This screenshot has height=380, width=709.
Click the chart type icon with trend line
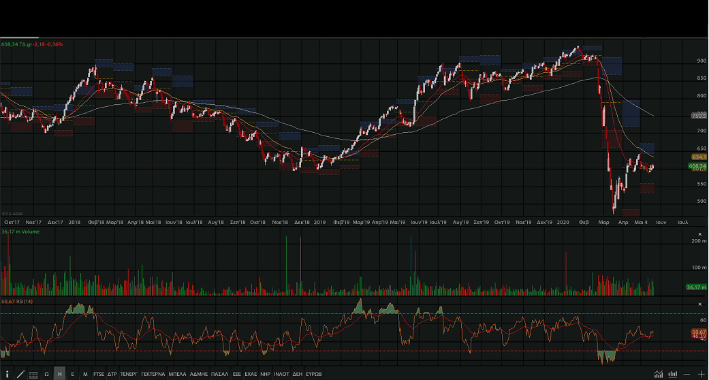[659, 374]
